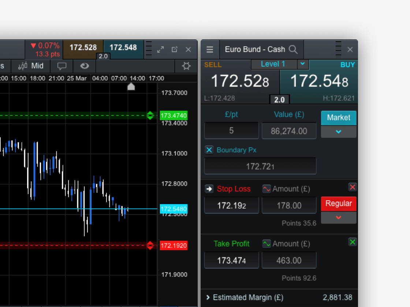This screenshot has width=410, height=307.
Task: Click the instrument search magnifier icon
Action: click(x=293, y=49)
